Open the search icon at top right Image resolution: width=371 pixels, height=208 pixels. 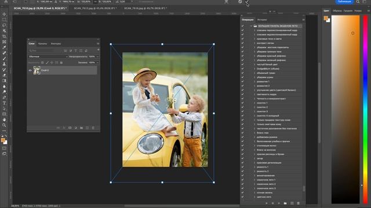[x=358, y=2]
